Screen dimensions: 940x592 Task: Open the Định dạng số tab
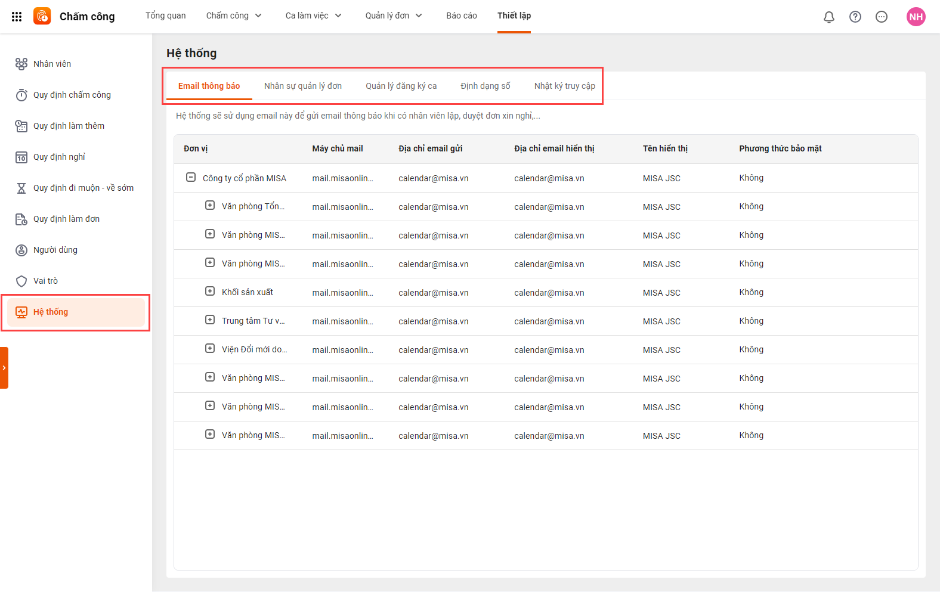(486, 86)
